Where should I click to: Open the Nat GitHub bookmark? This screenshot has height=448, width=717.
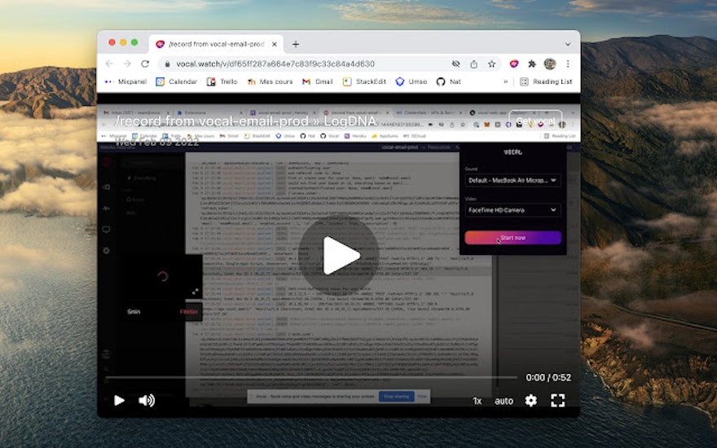449,81
